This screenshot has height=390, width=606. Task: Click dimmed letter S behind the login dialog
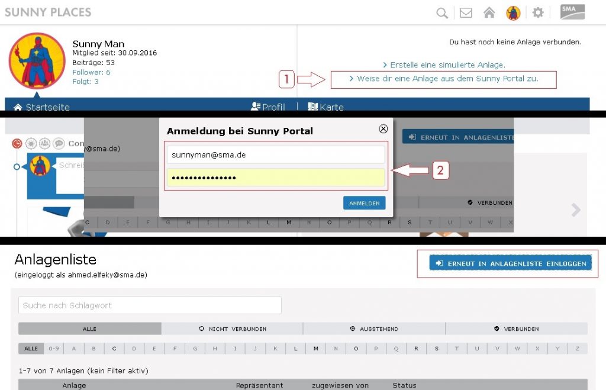point(410,223)
